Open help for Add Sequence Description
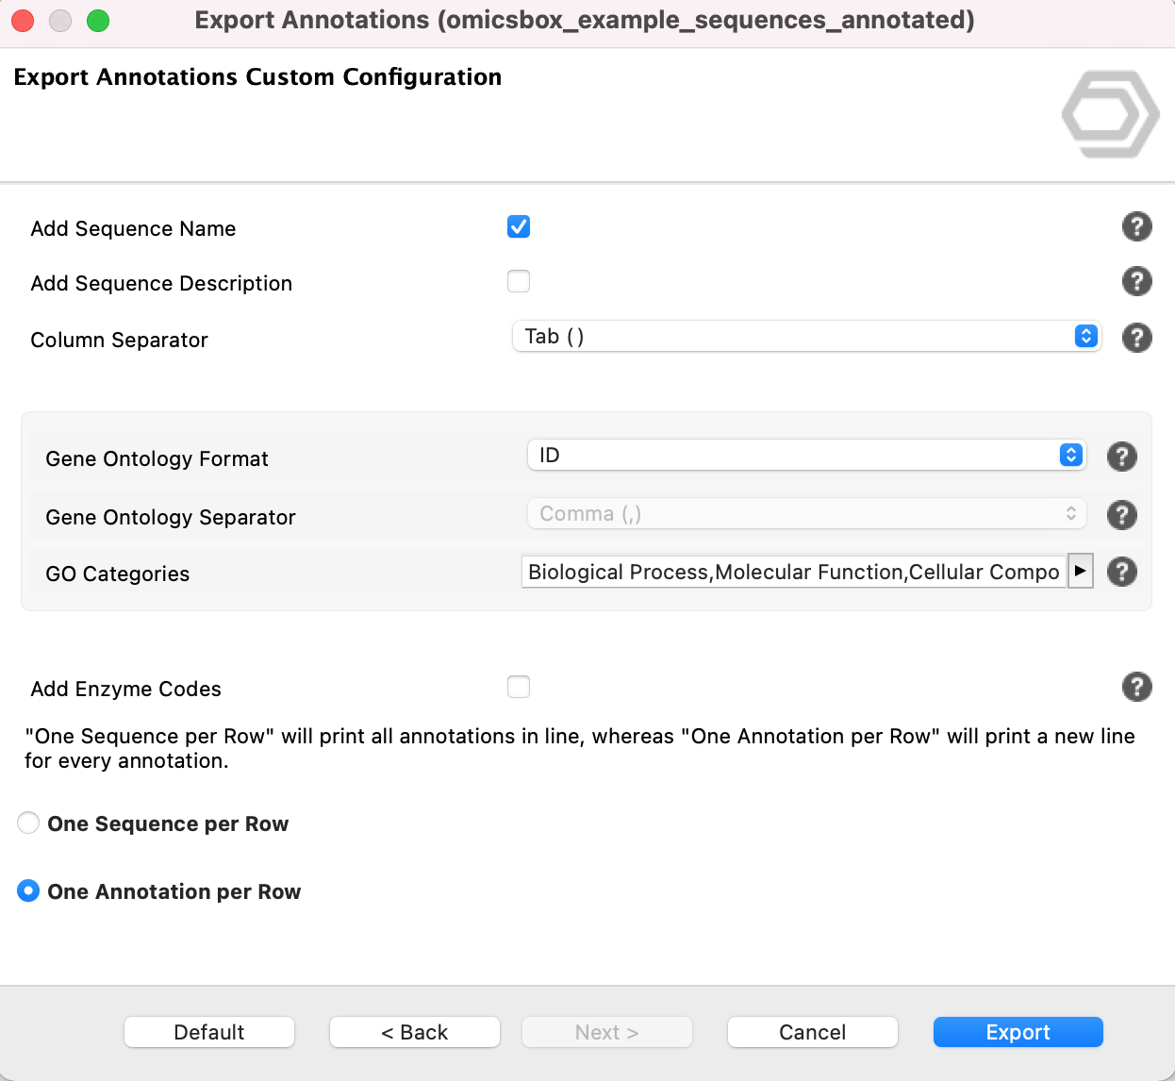This screenshot has width=1175, height=1081. pyautogui.click(x=1136, y=281)
